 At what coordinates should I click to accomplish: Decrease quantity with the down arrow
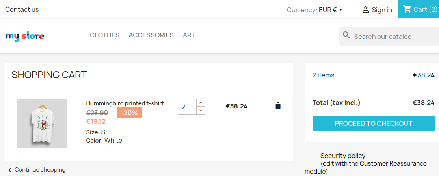pyautogui.click(x=201, y=110)
